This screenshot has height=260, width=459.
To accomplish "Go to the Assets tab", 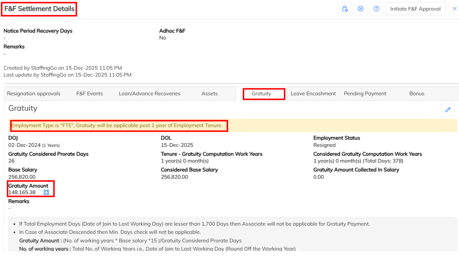I will (x=210, y=94).
